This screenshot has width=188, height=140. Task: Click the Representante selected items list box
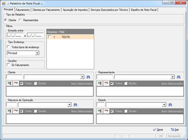tap(140, 91)
